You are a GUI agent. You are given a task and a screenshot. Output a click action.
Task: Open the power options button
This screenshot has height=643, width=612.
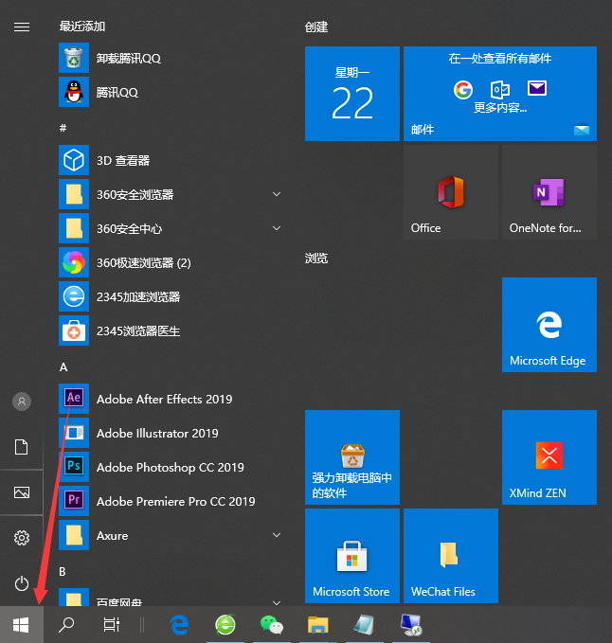coord(21,583)
